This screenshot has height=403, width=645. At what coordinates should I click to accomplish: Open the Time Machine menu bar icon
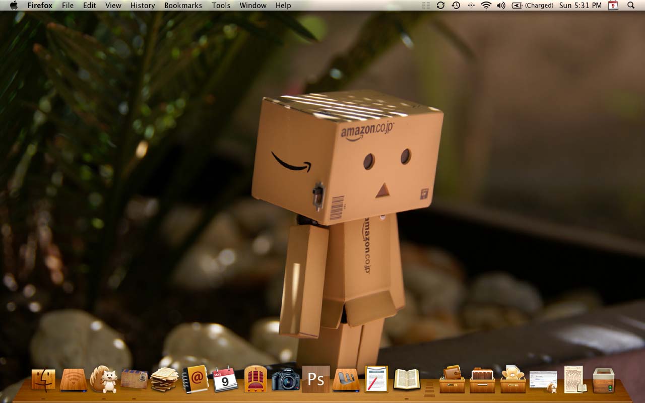click(456, 5)
